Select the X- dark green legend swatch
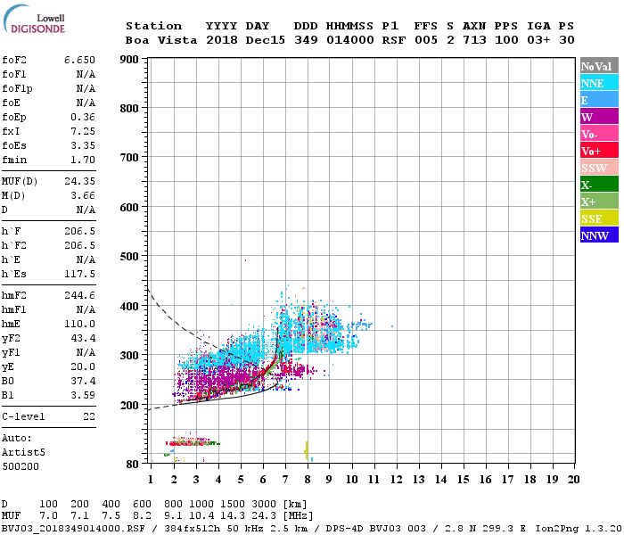The image size is (624, 535). pos(599,185)
